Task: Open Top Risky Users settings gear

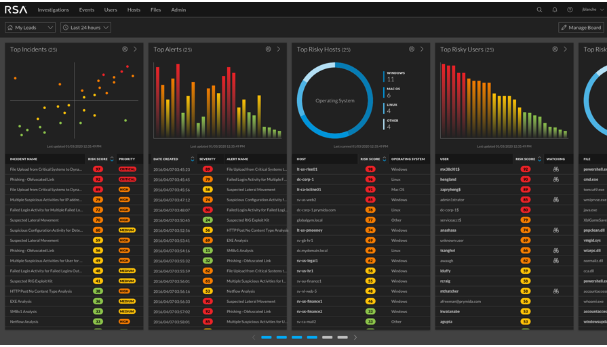Action: [x=555, y=49]
